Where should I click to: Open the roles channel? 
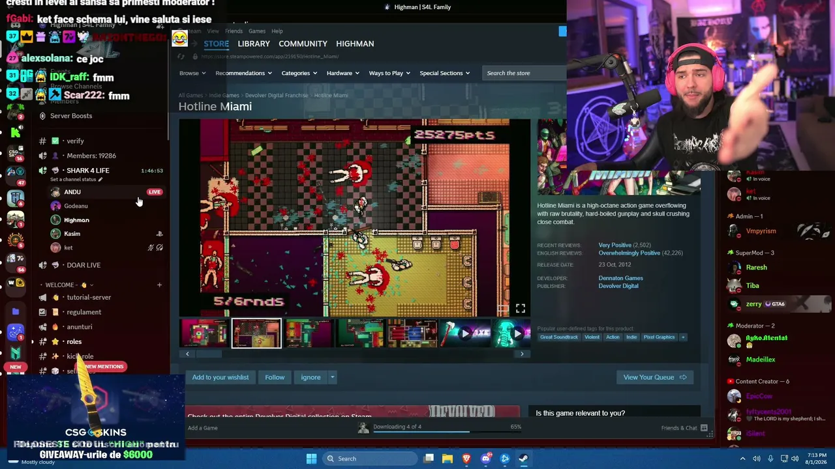pos(74,341)
